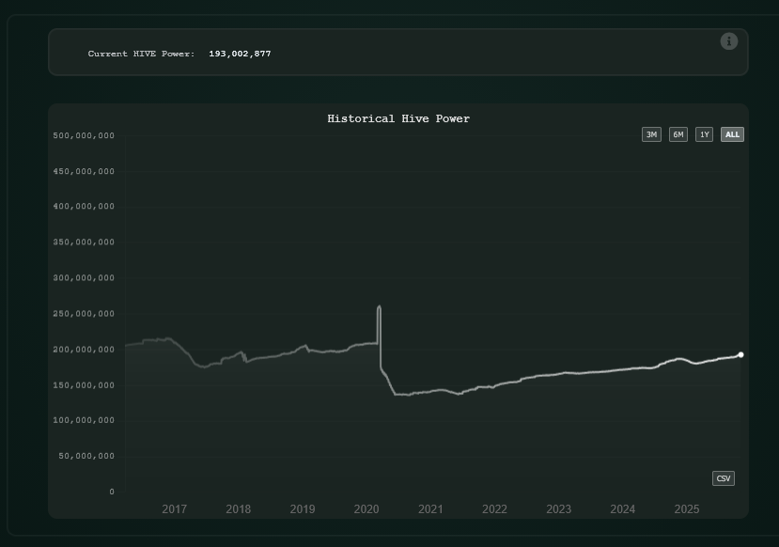The image size is (779, 547).
Task: Open the 3M range view
Action: (652, 134)
